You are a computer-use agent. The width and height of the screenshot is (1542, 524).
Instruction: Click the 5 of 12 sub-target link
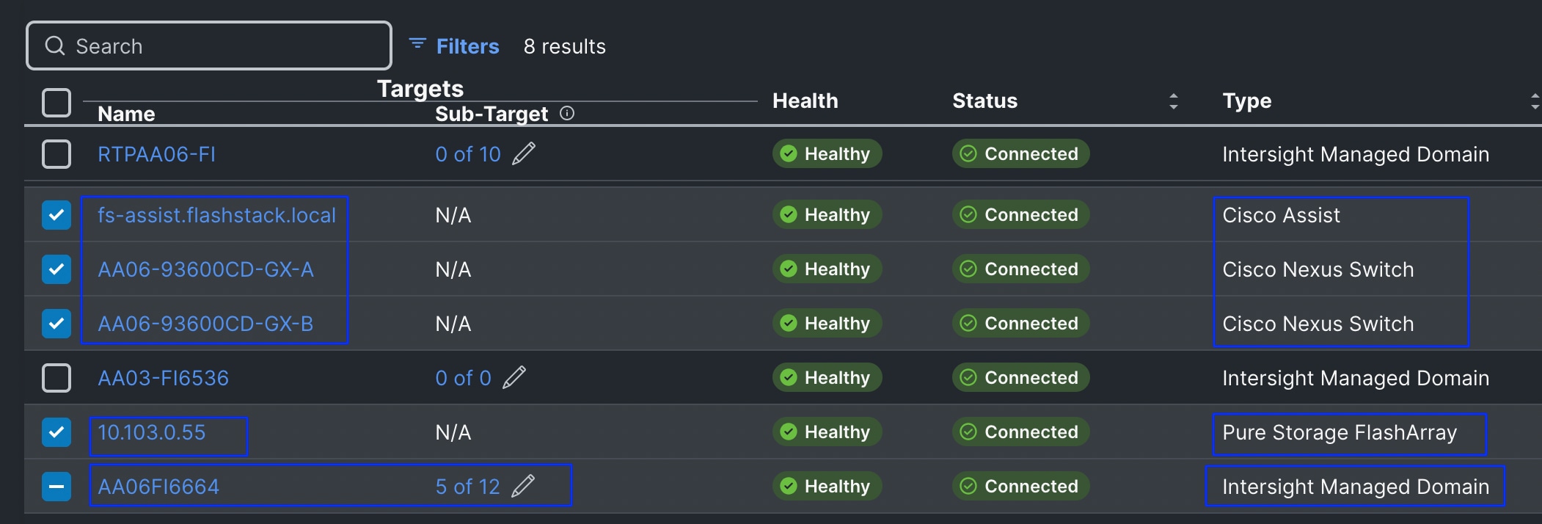467,485
